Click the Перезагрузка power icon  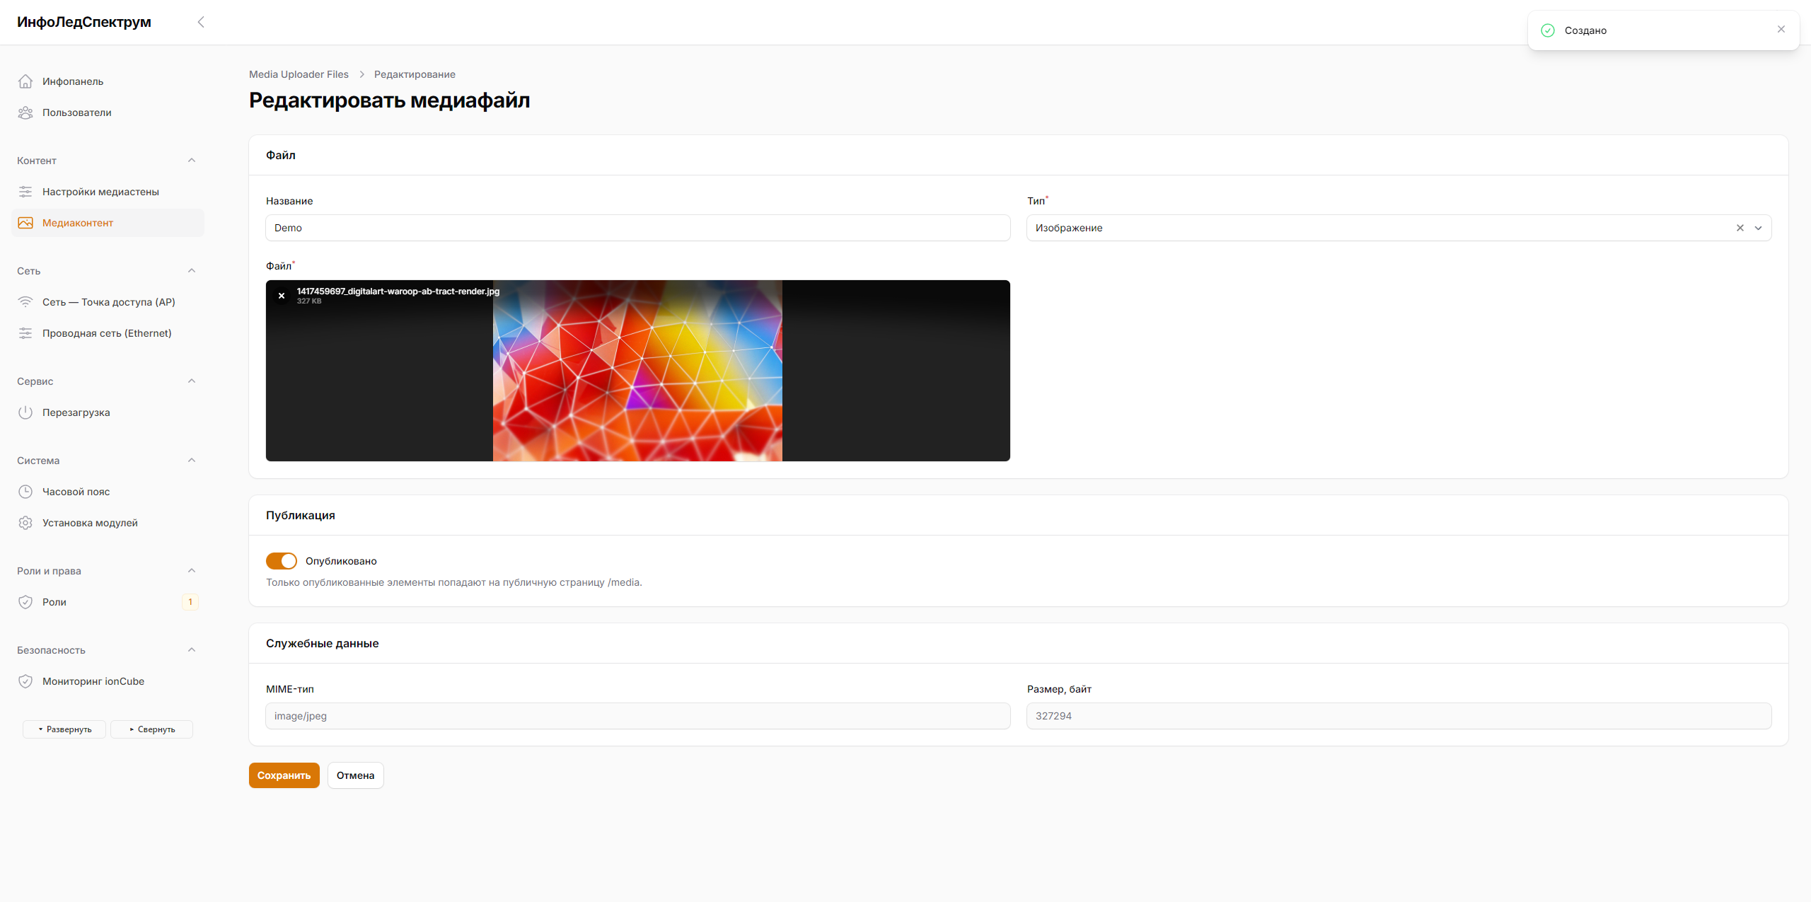click(25, 412)
